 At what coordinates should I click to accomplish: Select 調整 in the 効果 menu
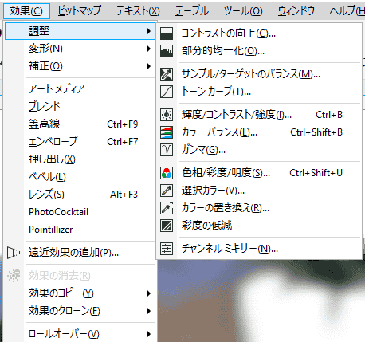(80, 31)
